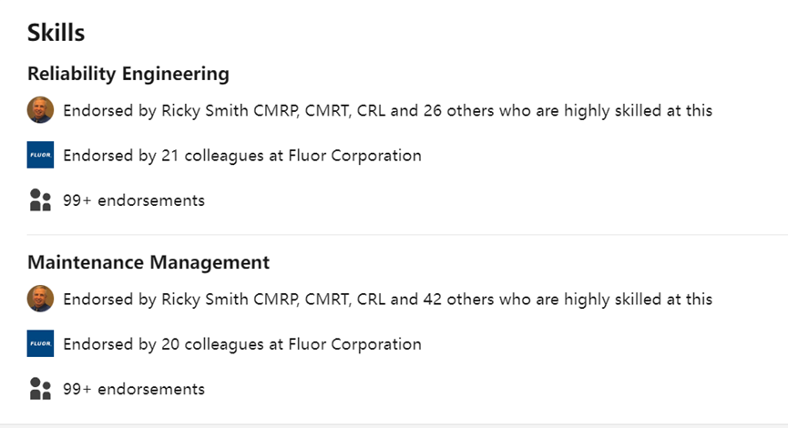Open the Maintenance Management skill title
This screenshot has width=788, height=428.
(x=148, y=262)
